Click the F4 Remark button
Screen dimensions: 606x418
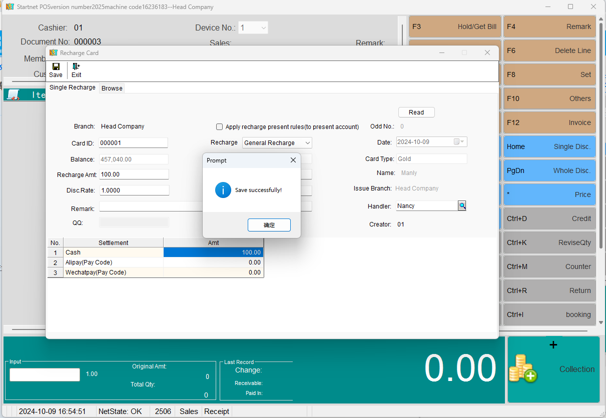pos(549,26)
